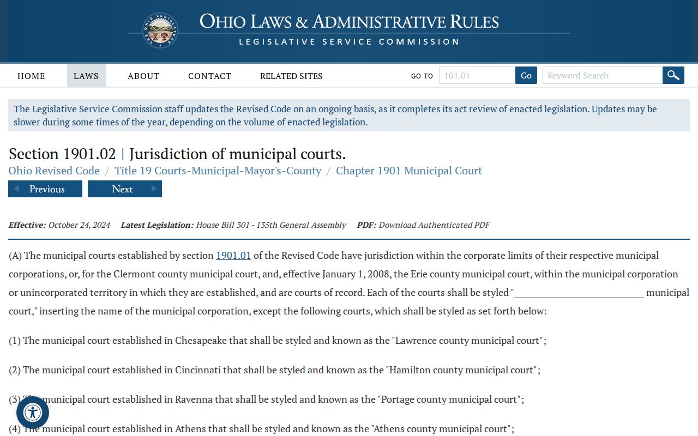The width and height of the screenshot is (698, 436).
Task: Open Chapter 1901 Municipal Court link
Action: 409,171
